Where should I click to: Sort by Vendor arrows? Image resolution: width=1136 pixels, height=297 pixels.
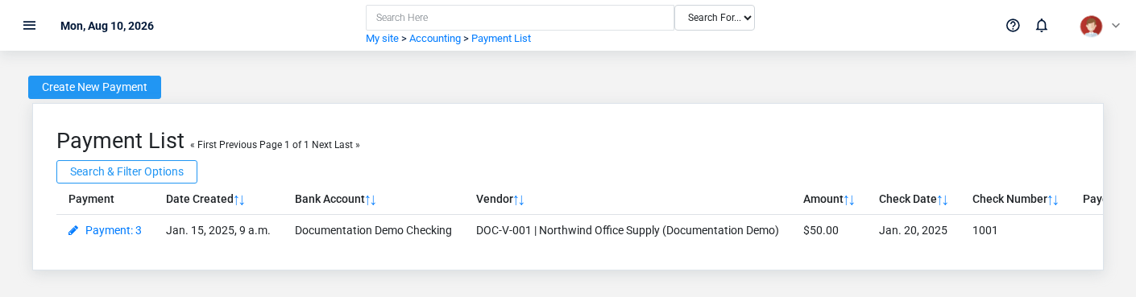coord(519,200)
